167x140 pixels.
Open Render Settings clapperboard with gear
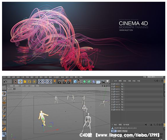(x=69, y=81)
